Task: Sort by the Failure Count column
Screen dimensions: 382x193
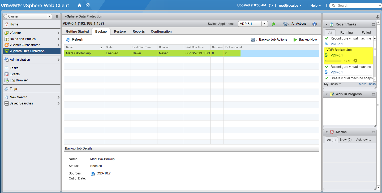Action: 234,47
